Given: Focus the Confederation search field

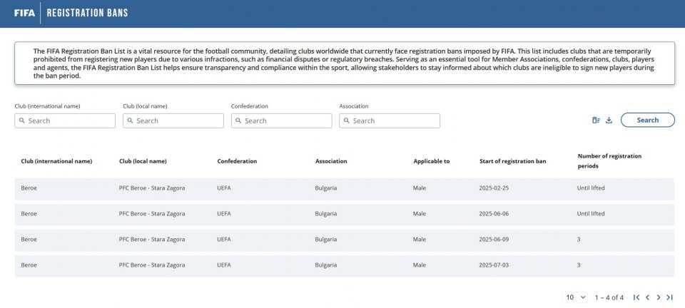Looking at the screenshot, I should pos(281,120).
